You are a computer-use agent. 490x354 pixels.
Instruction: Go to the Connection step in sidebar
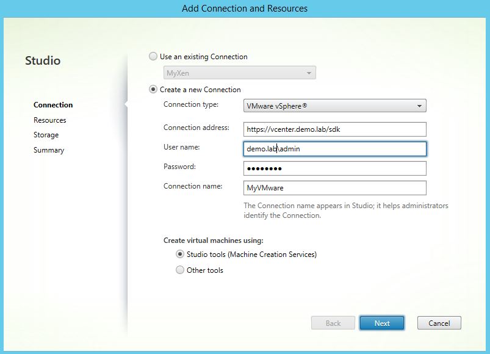tap(53, 105)
